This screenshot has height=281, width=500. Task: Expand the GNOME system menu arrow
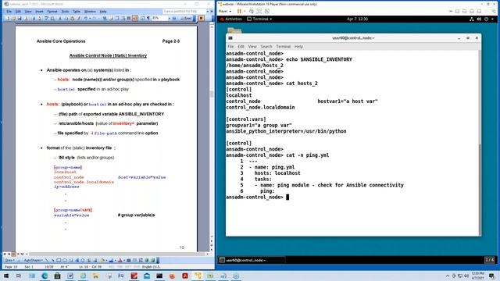492,19
